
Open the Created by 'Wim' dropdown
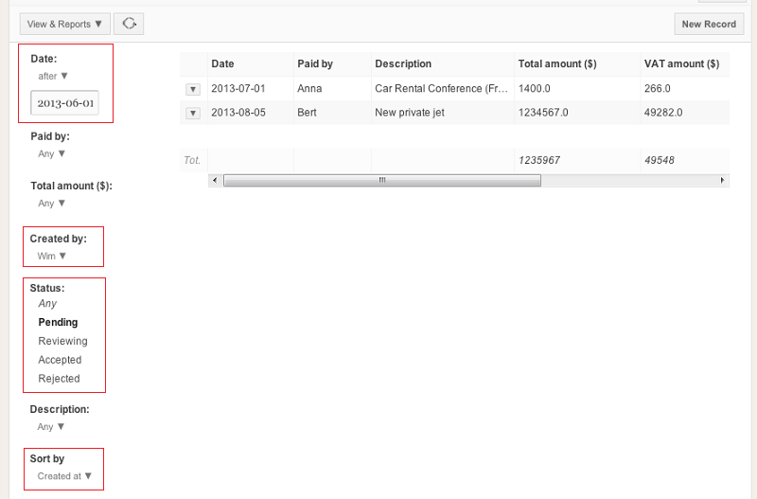pyautogui.click(x=52, y=257)
